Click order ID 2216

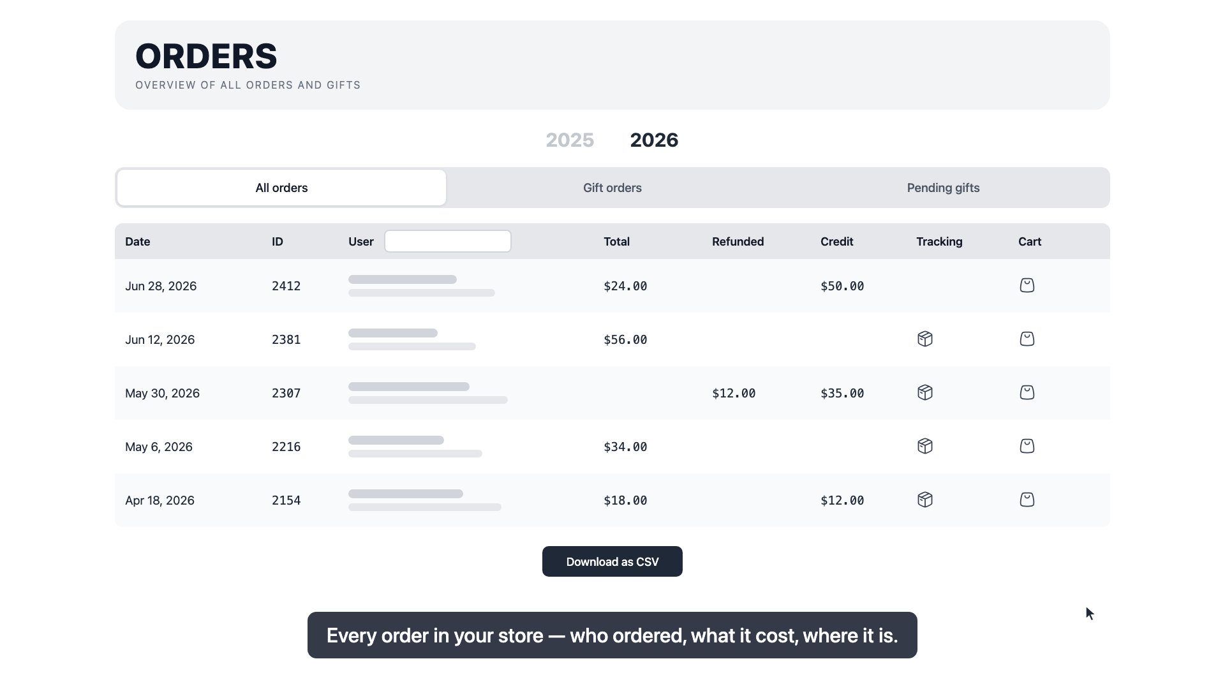[x=286, y=447]
